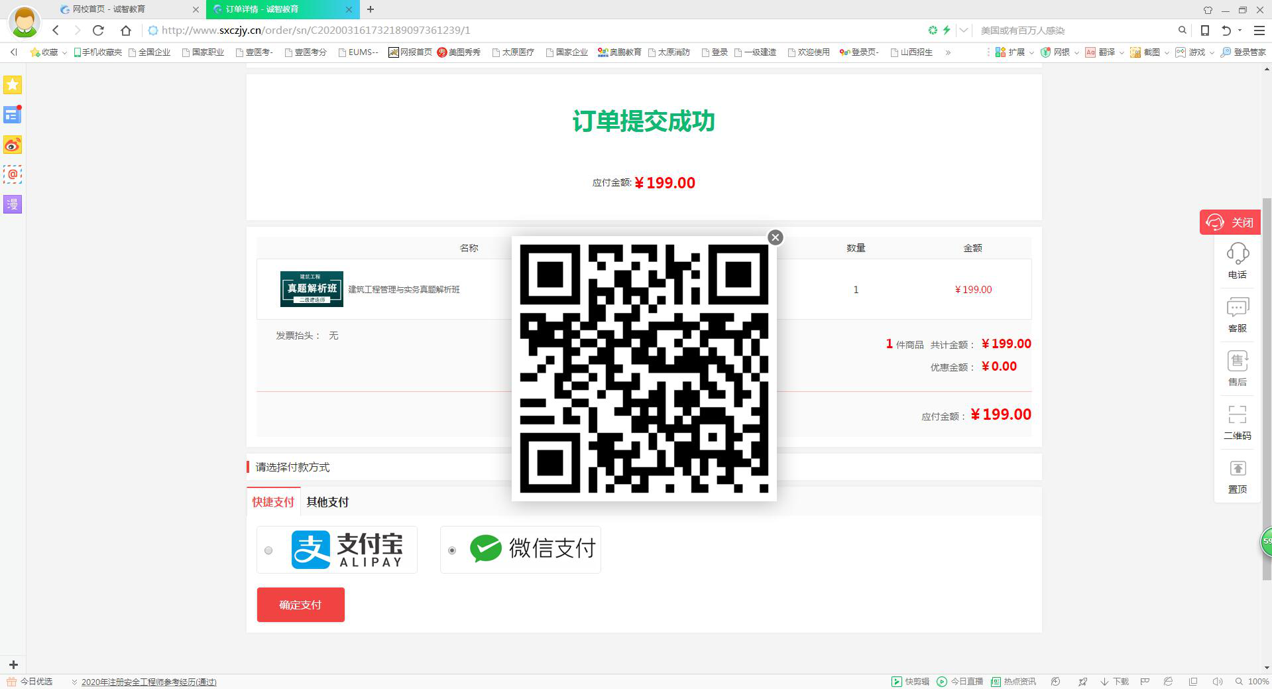Expand more bookmarks chevron
1272x689 pixels.
(x=948, y=52)
